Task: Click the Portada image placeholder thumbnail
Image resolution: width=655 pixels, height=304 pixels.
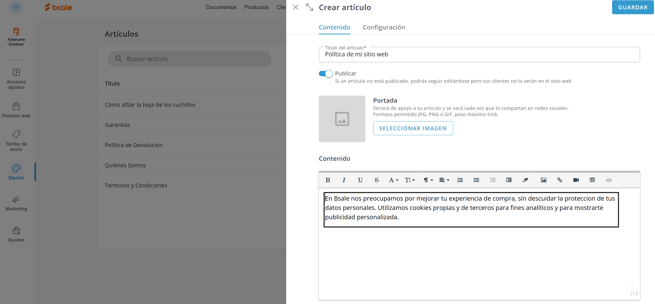Action: pyautogui.click(x=342, y=119)
